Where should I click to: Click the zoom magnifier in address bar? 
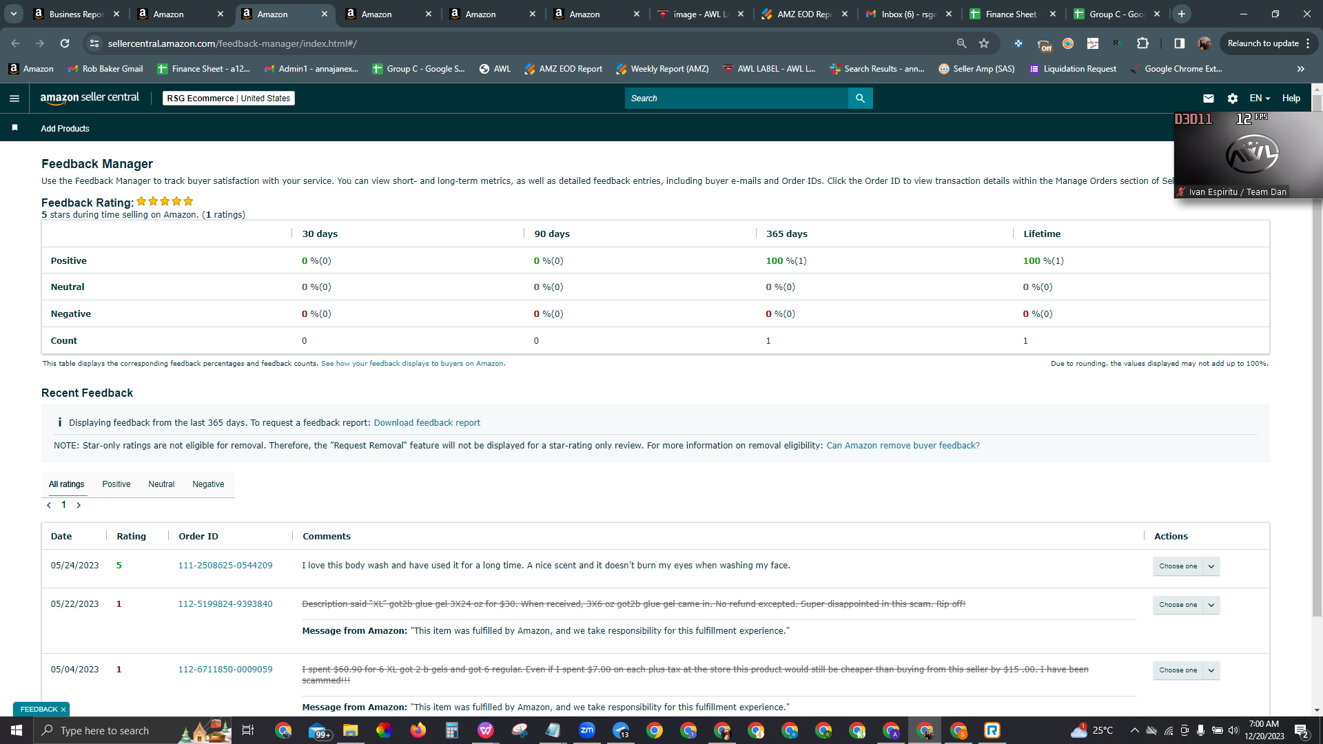961,43
